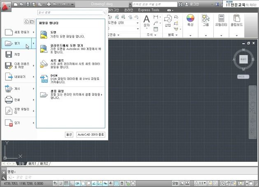Expand the 내보내기 submenu arrow

point(34,77)
